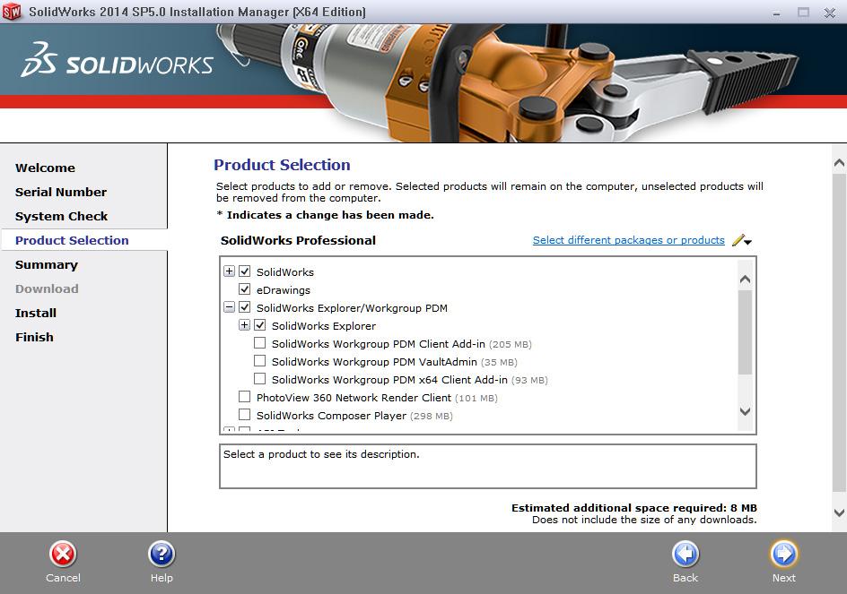
Task: Click the greyed Download step
Action: (x=47, y=288)
